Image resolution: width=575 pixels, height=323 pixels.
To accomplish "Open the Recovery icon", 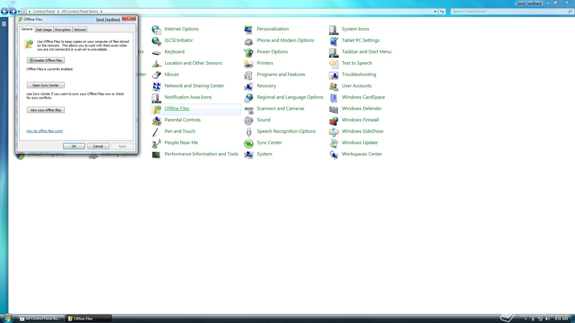I will tap(249, 86).
